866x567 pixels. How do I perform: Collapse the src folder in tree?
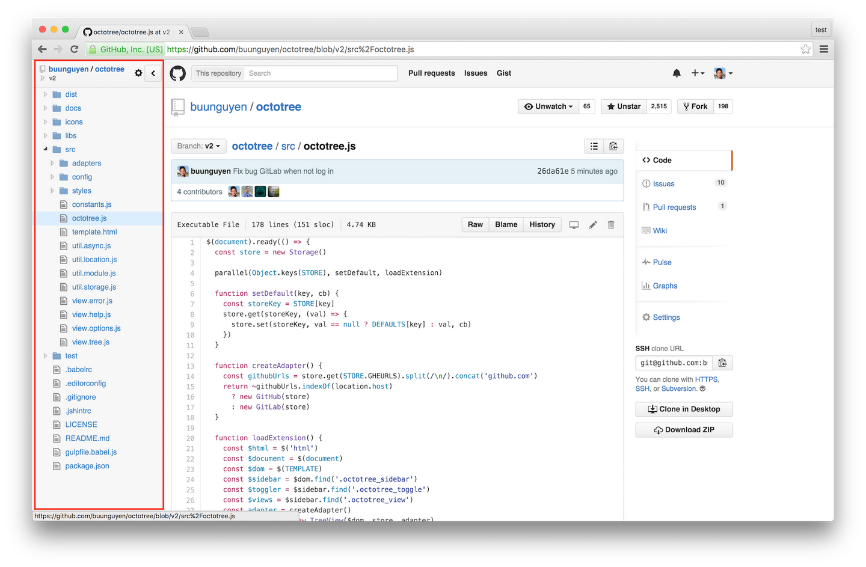[45, 149]
